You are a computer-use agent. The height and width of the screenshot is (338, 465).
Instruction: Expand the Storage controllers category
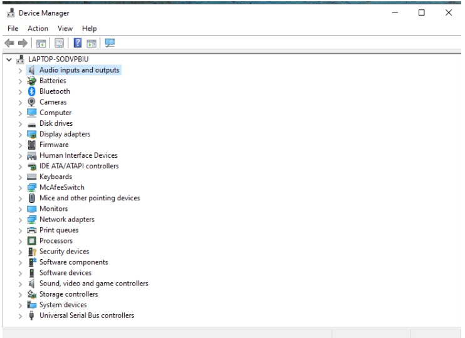pyautogui.click(x=20, y=294)
